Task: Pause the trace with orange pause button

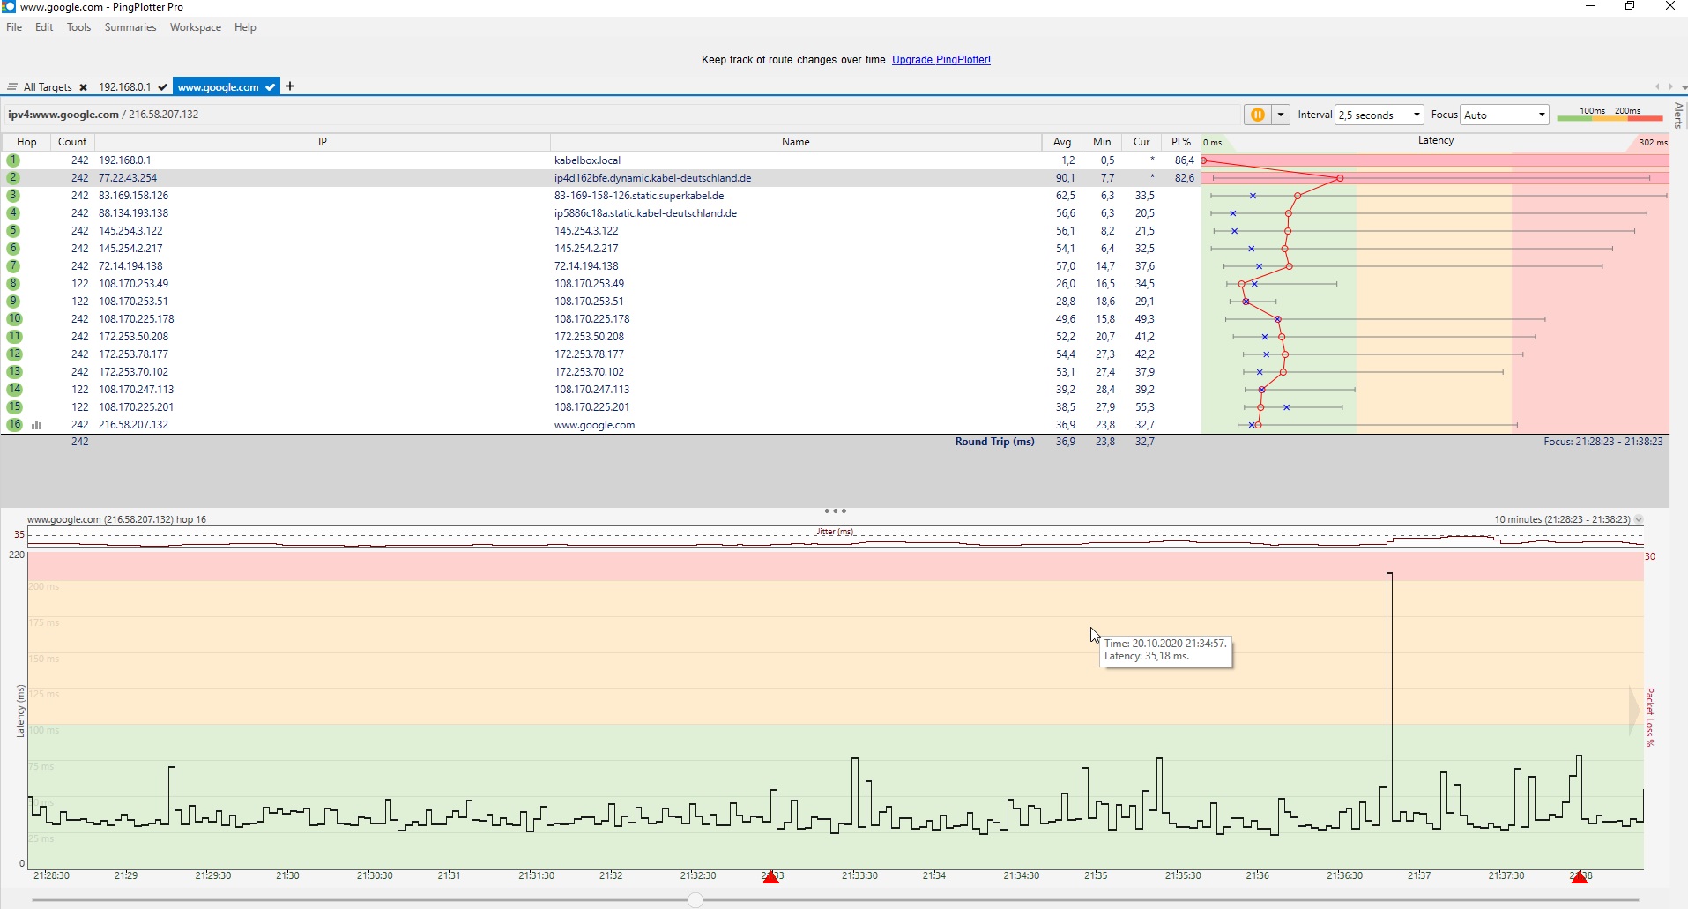Action: pyautogui.click(x=1258, y=115)
